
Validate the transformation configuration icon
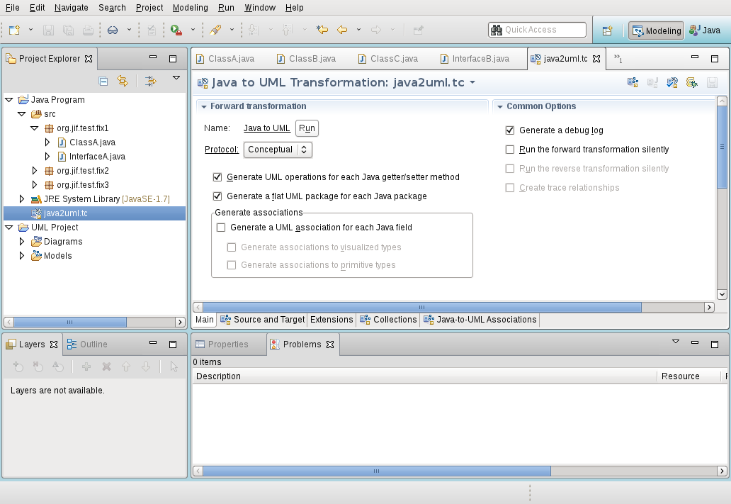671,83
